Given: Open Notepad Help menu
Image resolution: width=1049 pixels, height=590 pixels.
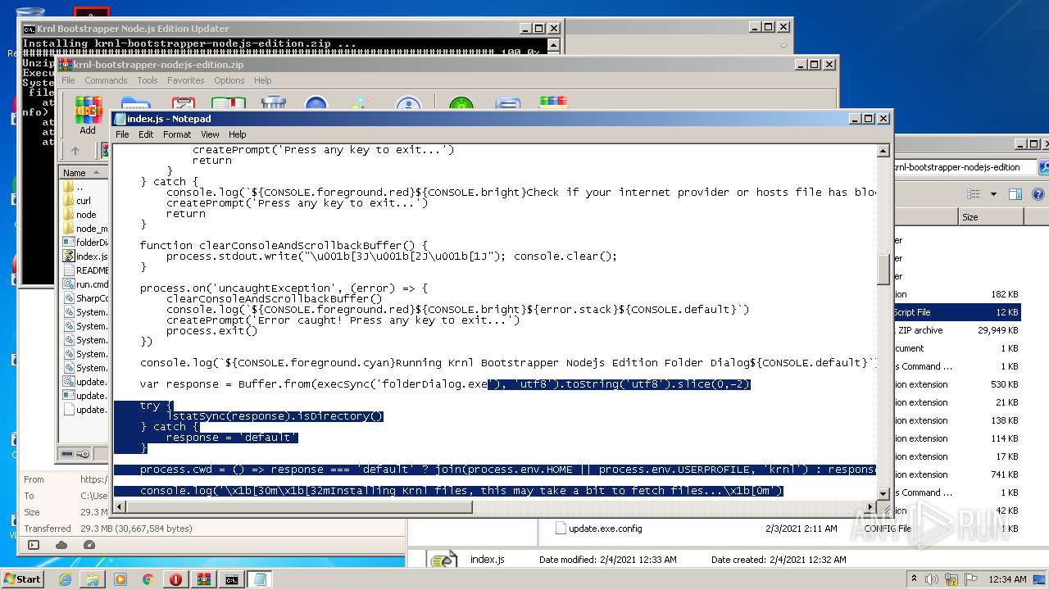Looking at the screenshot, I should [x=237, y=134].
